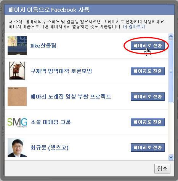This screenshot has width=178, height=181.
Task: Open the 최규문 (렛츠고) name link
Action: click(50, 148)
